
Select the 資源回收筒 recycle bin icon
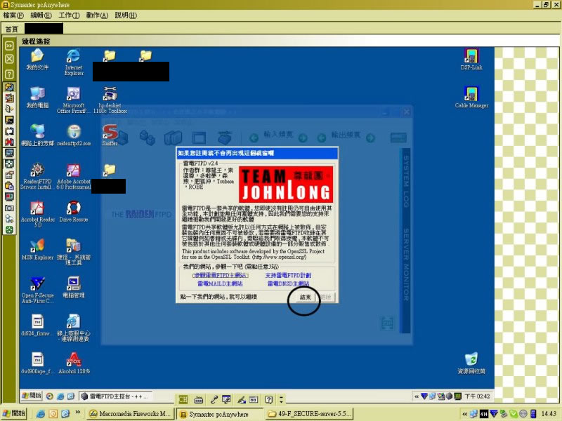[471, 363]
